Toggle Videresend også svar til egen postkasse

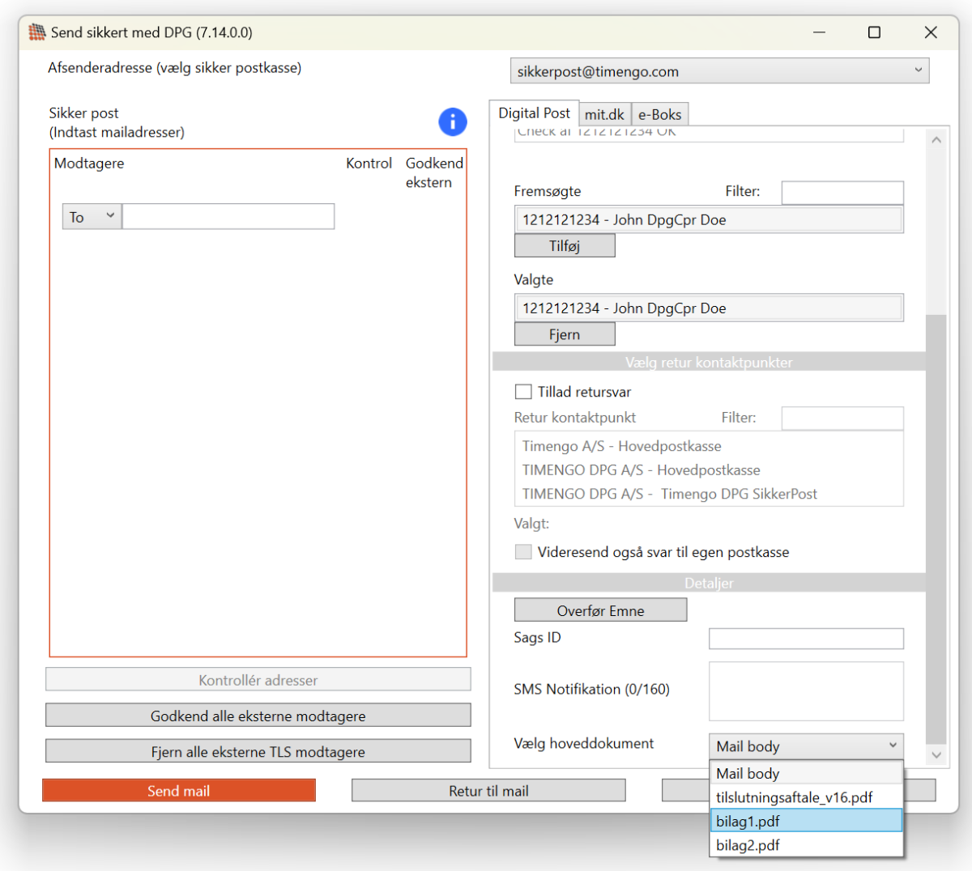tap(523, 552)
